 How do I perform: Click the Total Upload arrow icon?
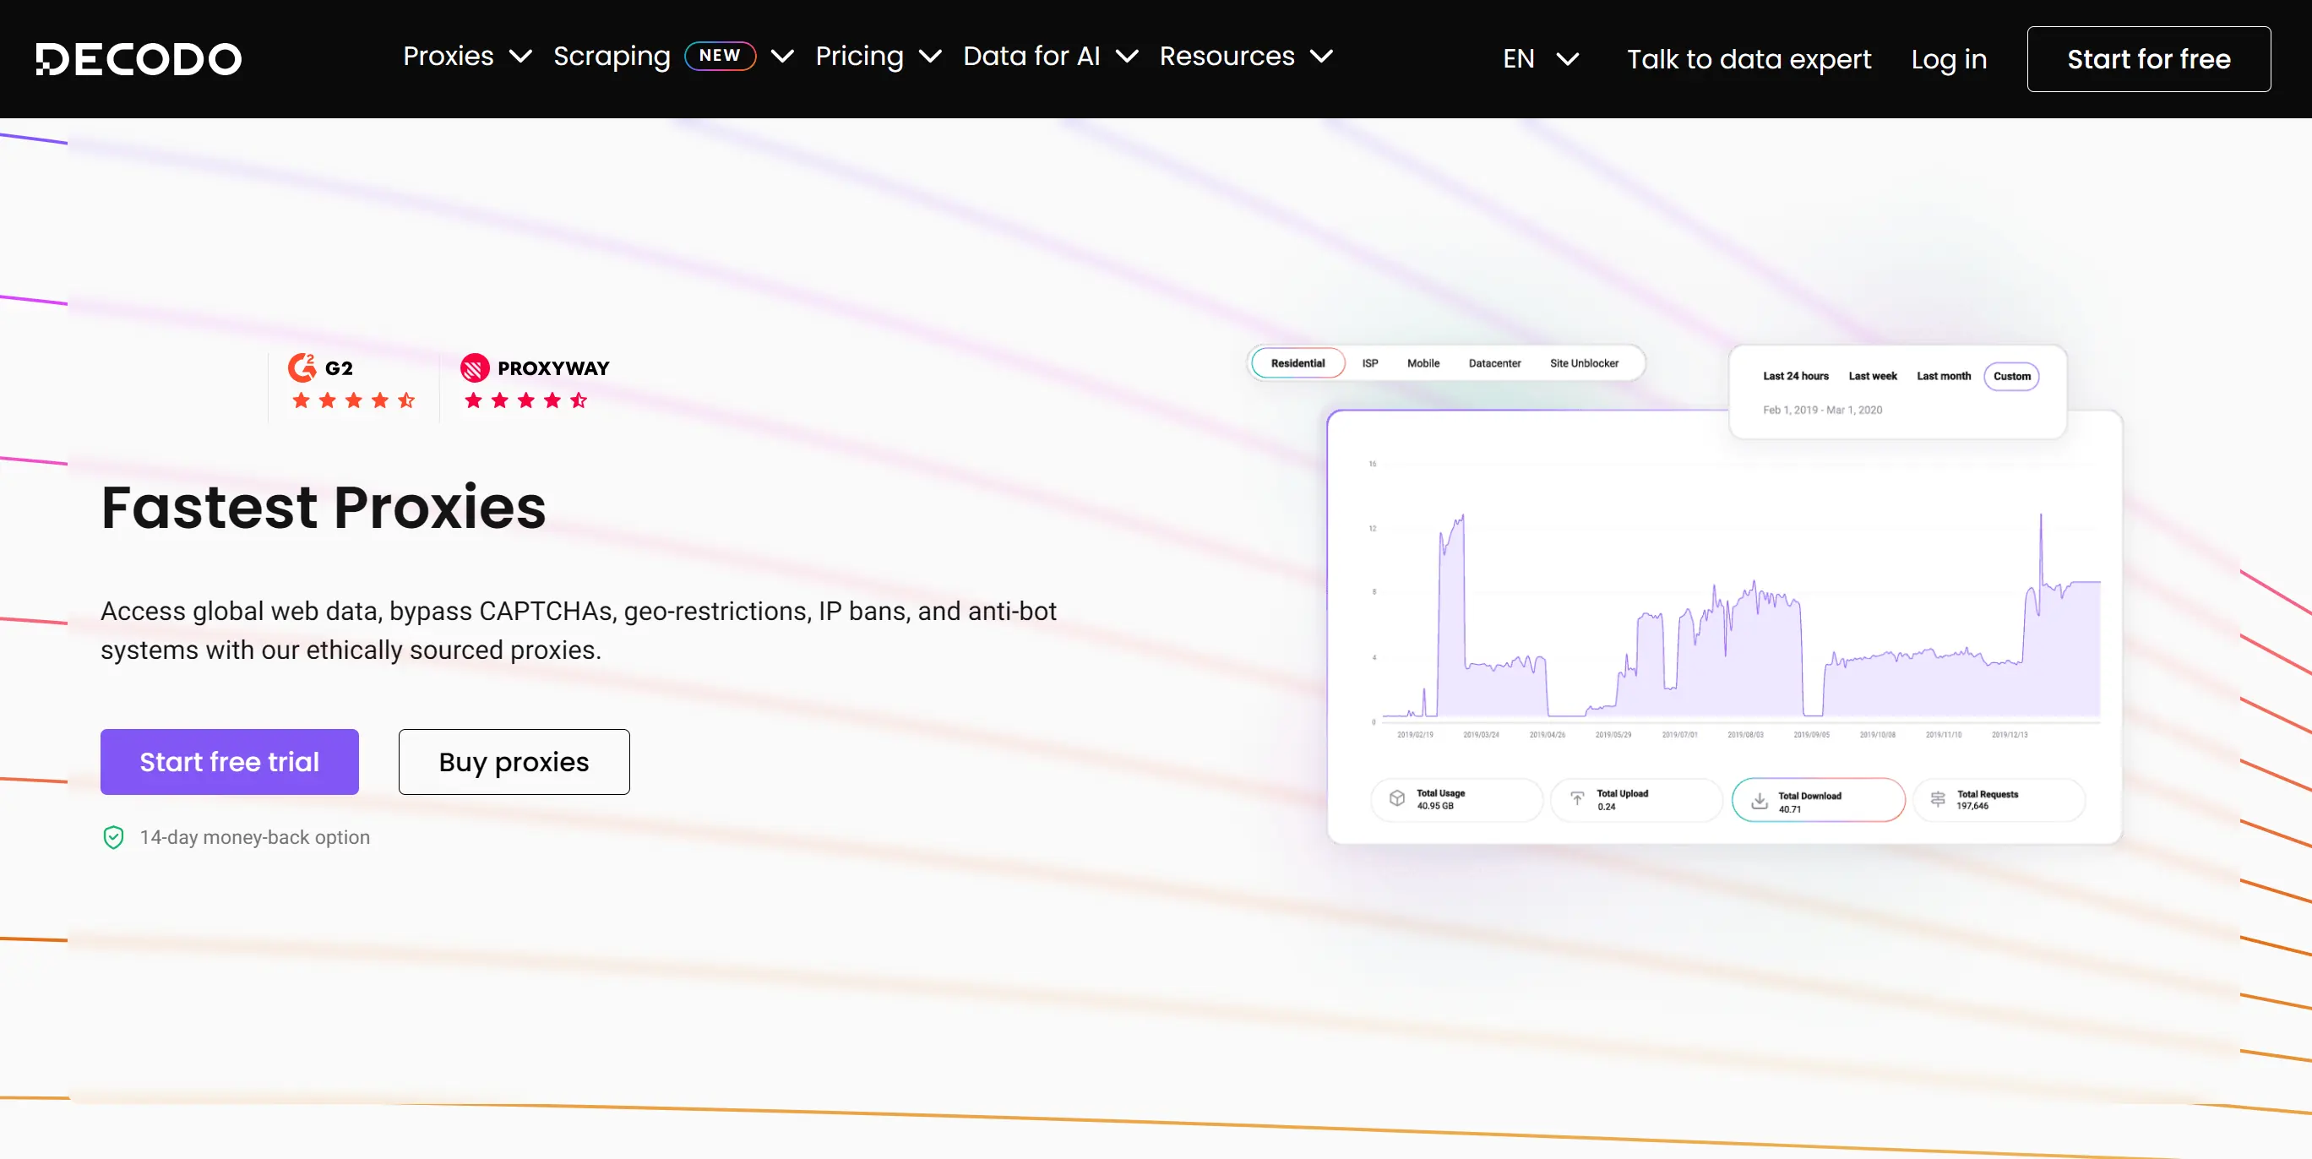(x=1577, y=798)
